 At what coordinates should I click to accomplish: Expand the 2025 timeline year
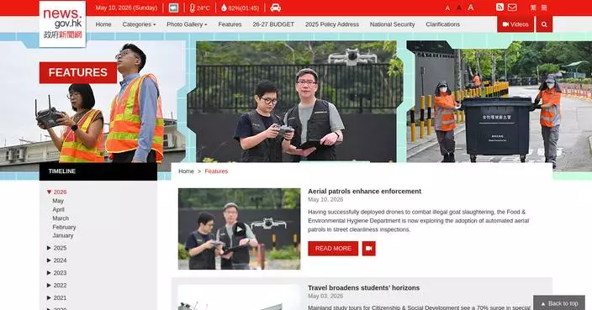point(56,248)
